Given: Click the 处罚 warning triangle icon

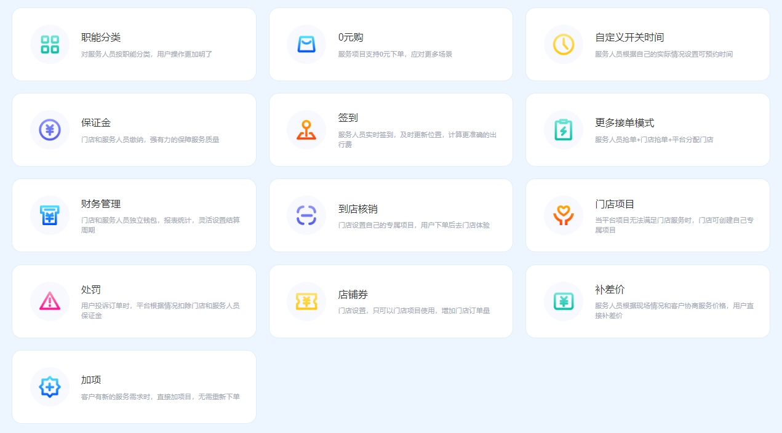Looking at the screenshot, I should [x=50, y=301].
